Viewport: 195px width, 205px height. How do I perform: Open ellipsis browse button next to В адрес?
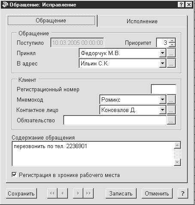tap(171, 63)
